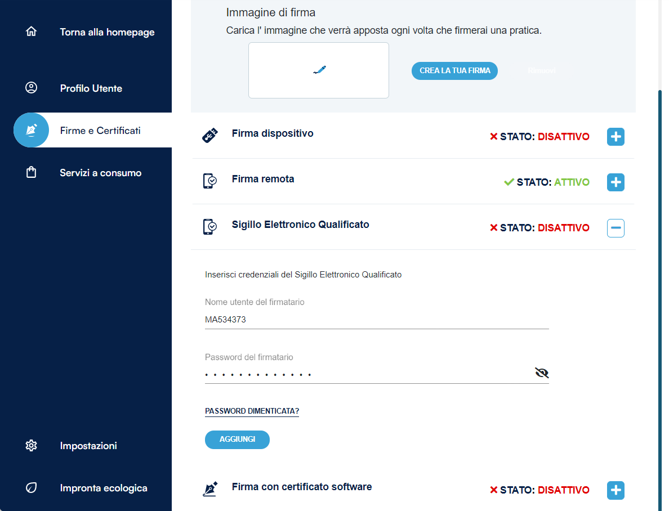
Task: Click the Impostazioni gear icon
Action: [32, 446]
